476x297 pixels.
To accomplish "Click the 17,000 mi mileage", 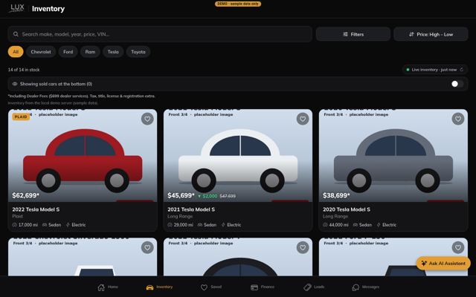I will [x=25, y=225].
